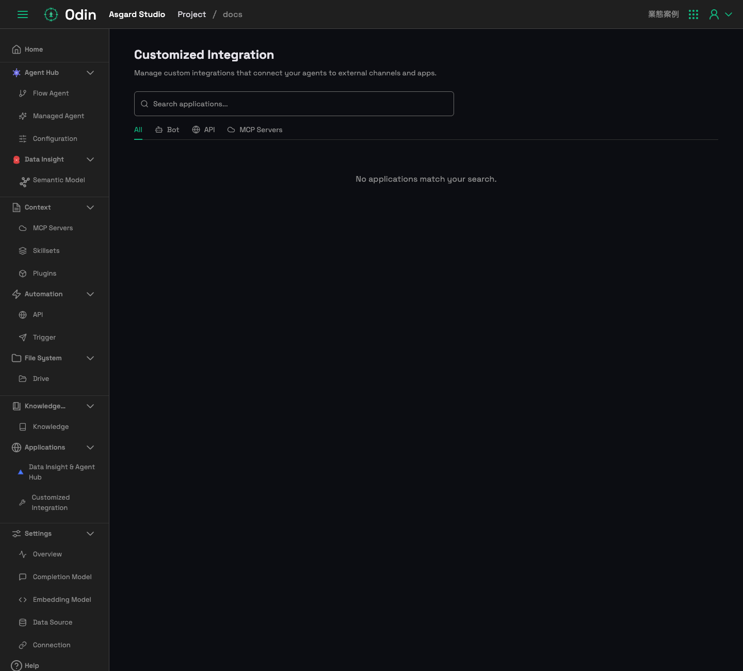Collapse the File System section
Screen dimensions: 743x671
tap(90, 358)
